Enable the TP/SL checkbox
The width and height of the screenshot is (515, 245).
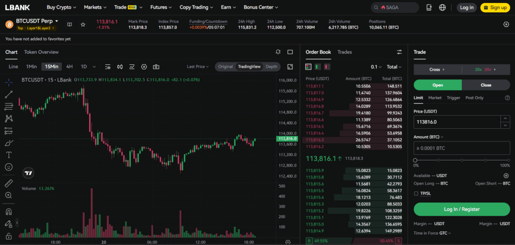[x=416, y=194]
